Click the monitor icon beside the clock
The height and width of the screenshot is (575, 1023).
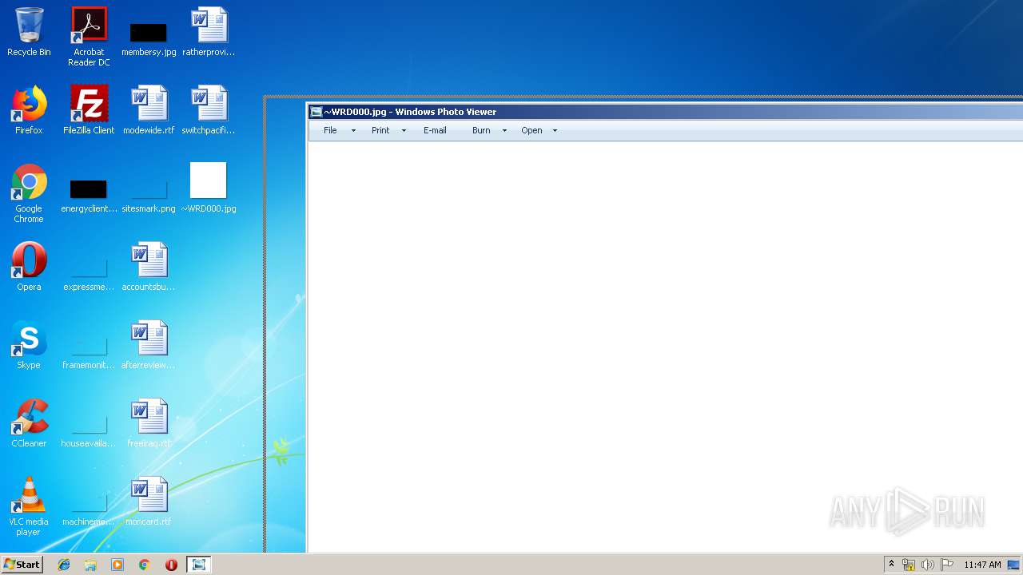click(x=1013, y=565)
